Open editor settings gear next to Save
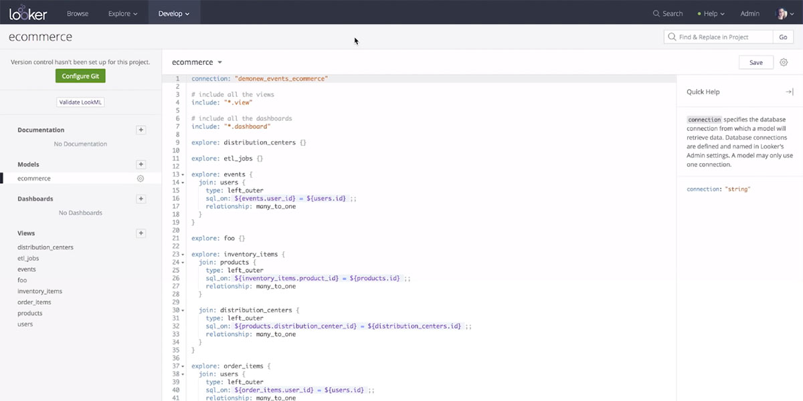 coord(784,62)
